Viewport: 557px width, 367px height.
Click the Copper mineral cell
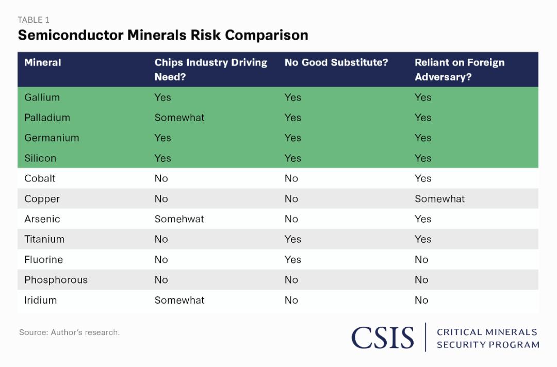click(x=42, y=199)
